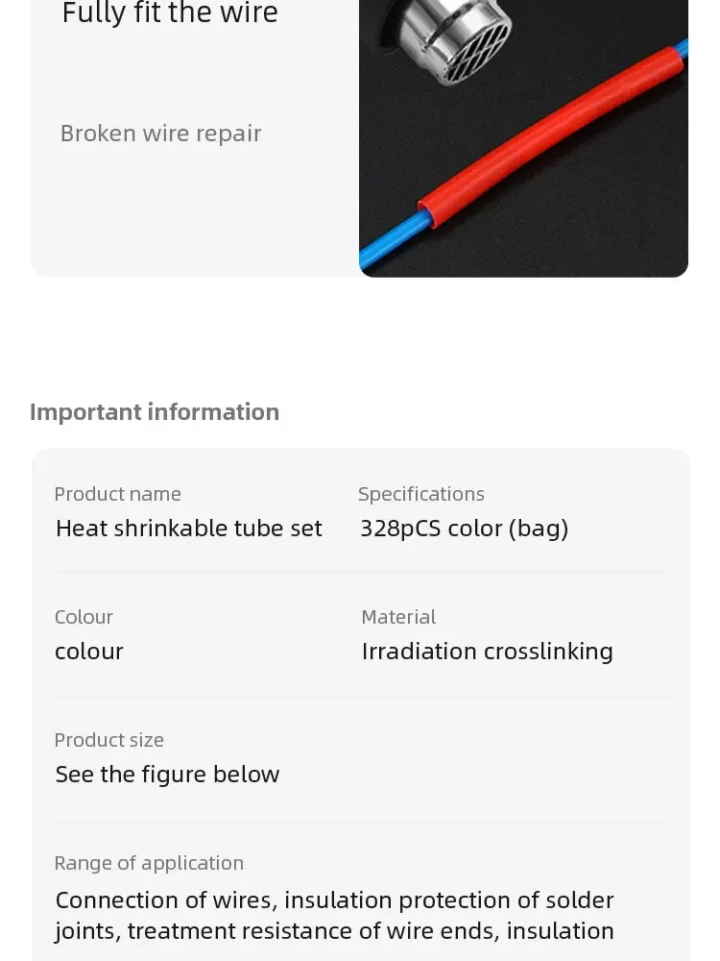Click the 'Range of application' label
The width and height of the screenshot is (720, 961).
tap(149, 864)
